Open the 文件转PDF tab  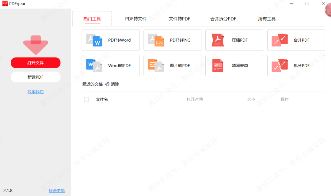[180, 19]
